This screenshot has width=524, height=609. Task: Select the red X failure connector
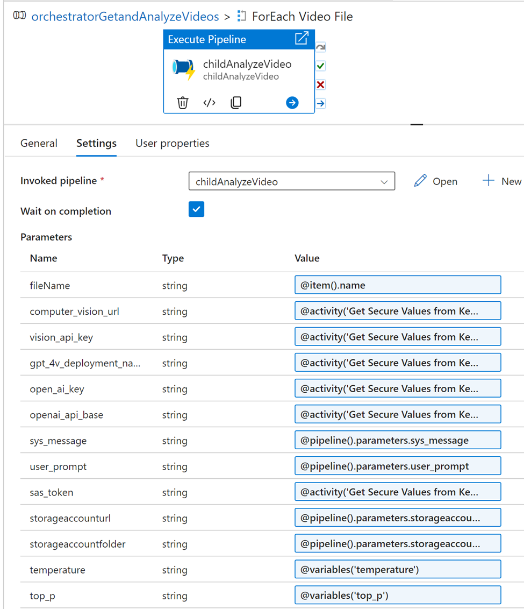click(x=320, y=84)
